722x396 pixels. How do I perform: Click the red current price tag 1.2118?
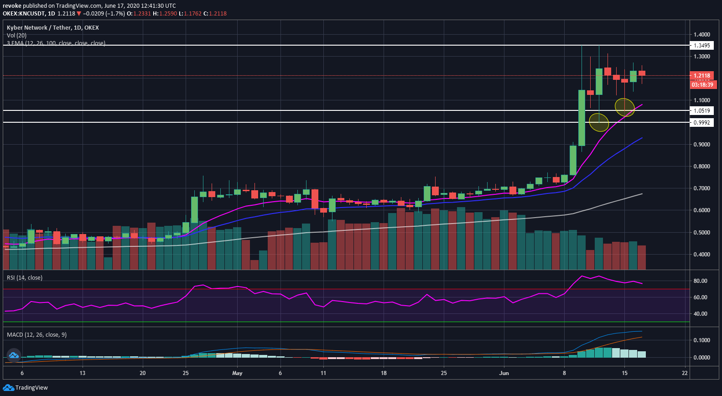[x=701, y=76]
